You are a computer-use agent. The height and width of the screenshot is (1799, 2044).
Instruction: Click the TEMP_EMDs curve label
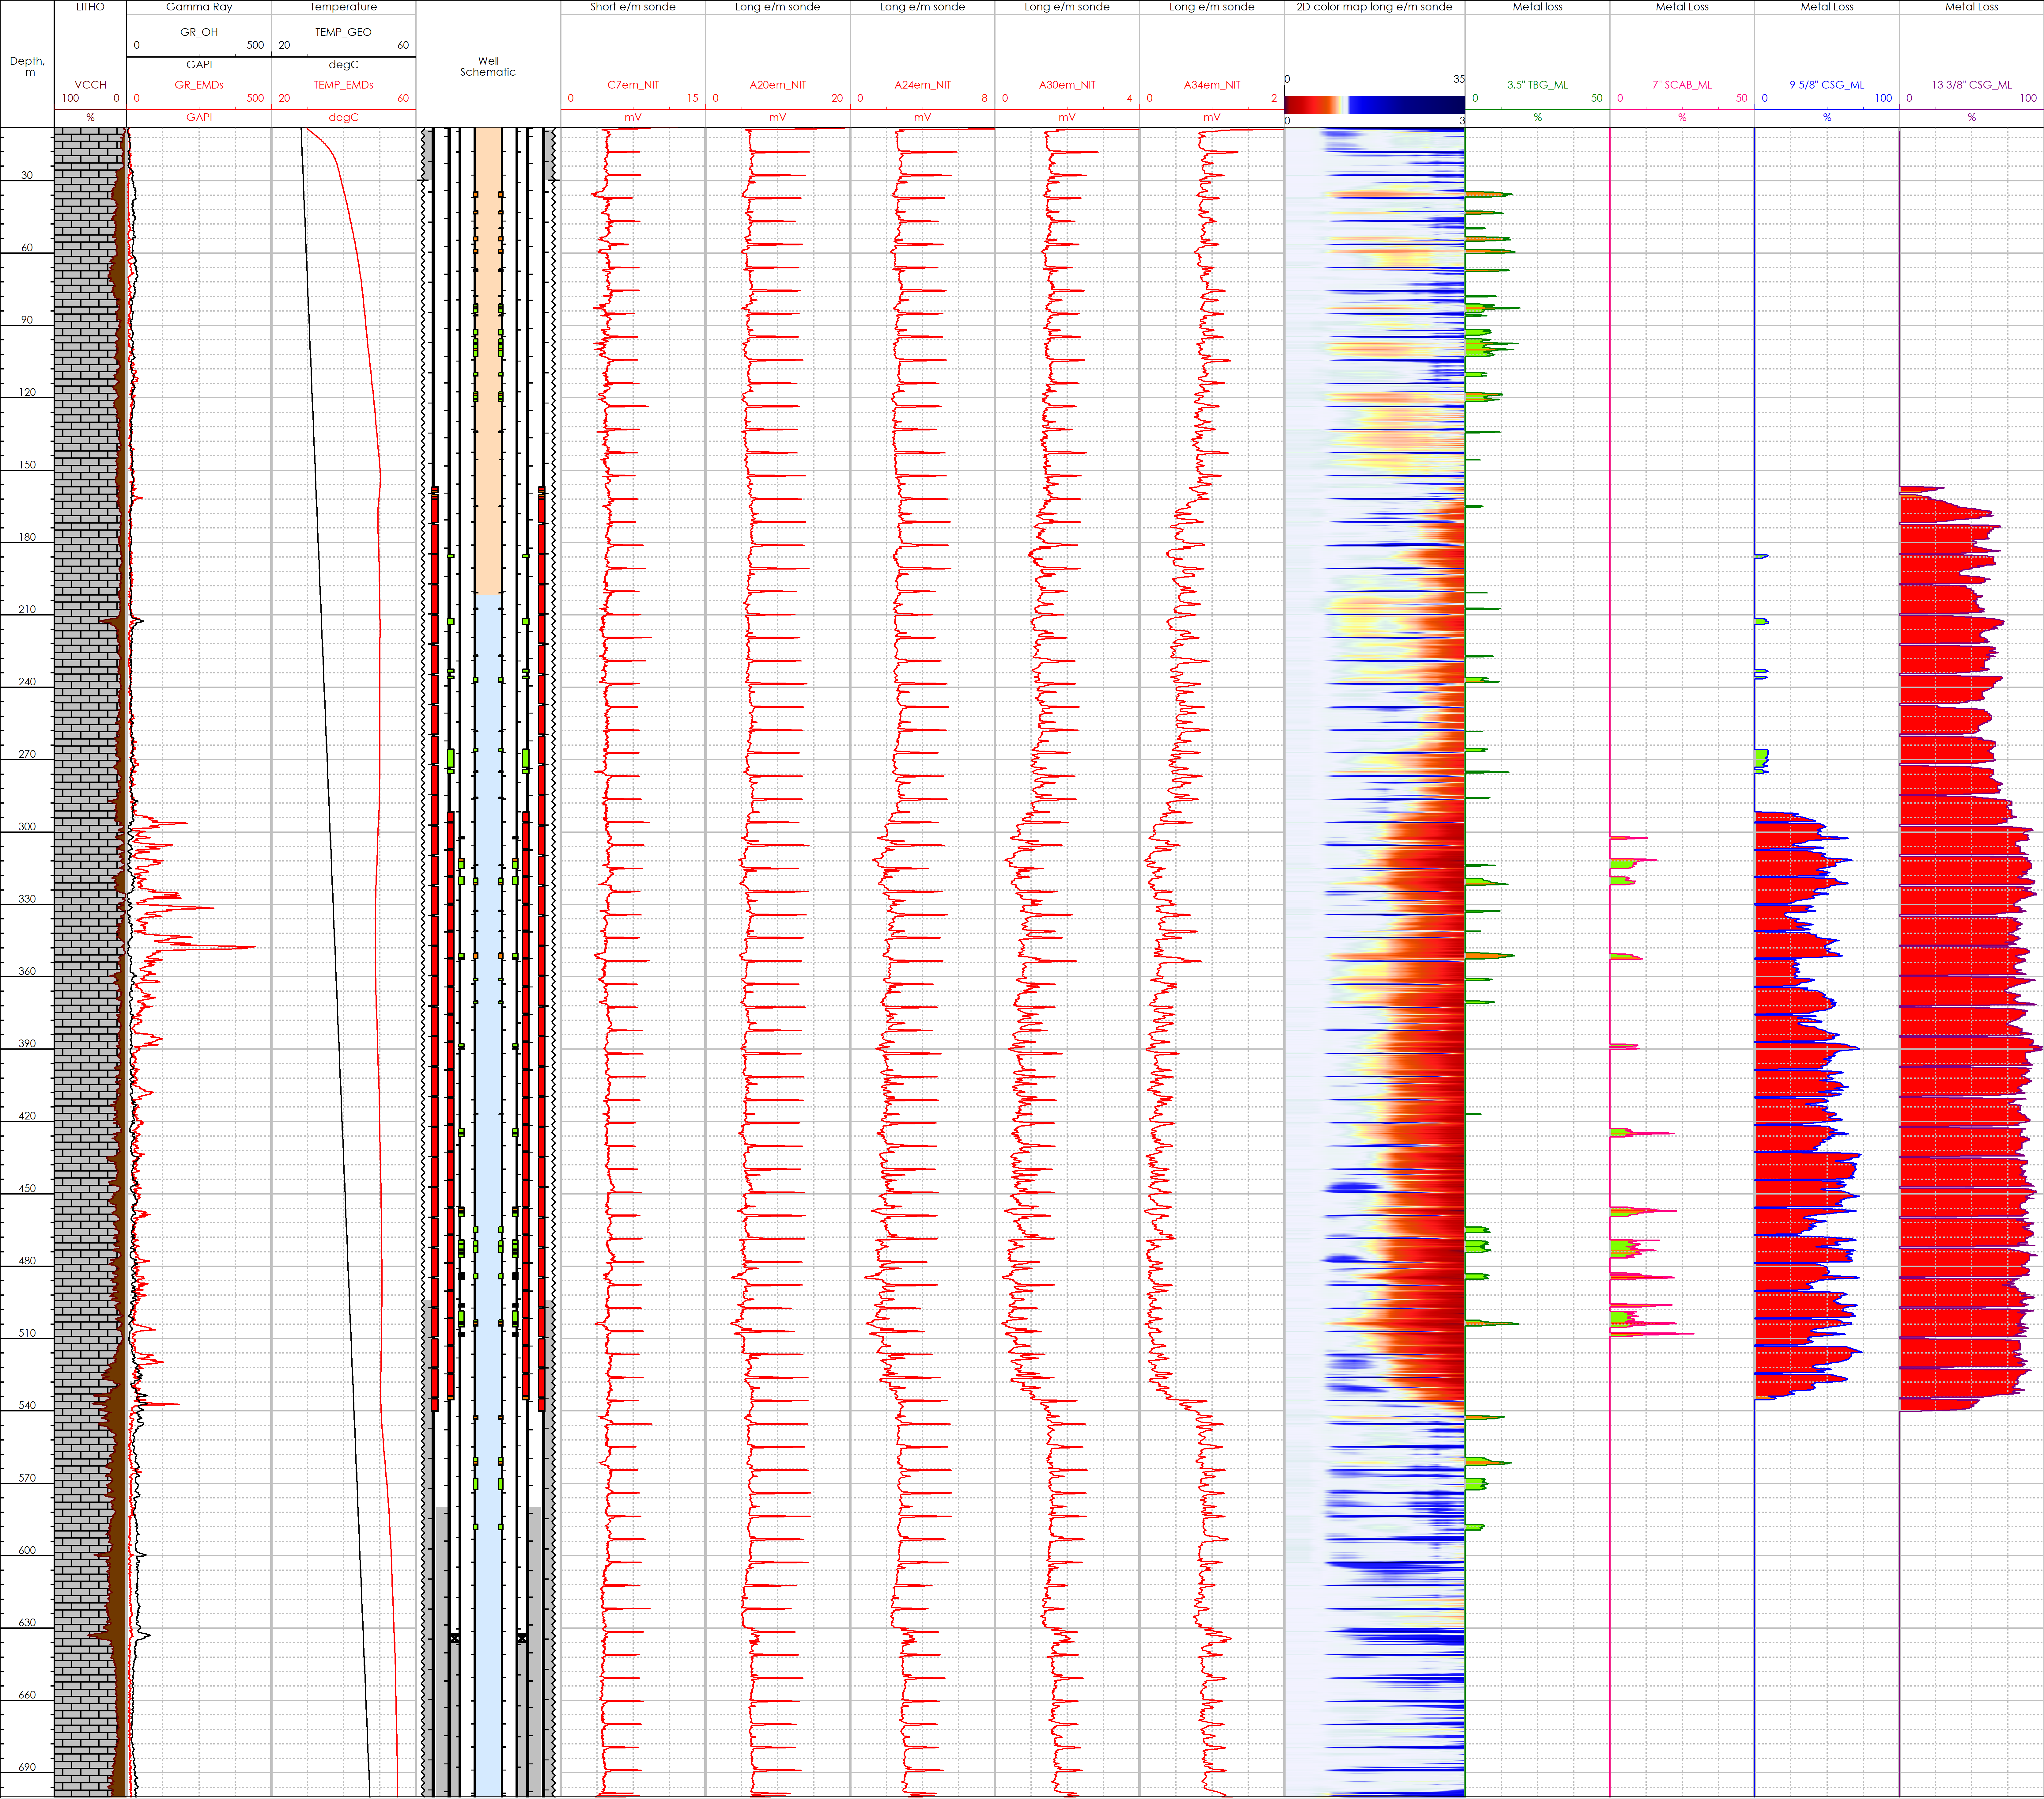pos(343,85)
